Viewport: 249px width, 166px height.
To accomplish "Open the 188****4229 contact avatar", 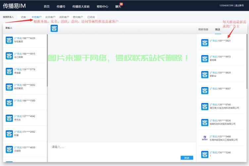I will coord(9,40).
